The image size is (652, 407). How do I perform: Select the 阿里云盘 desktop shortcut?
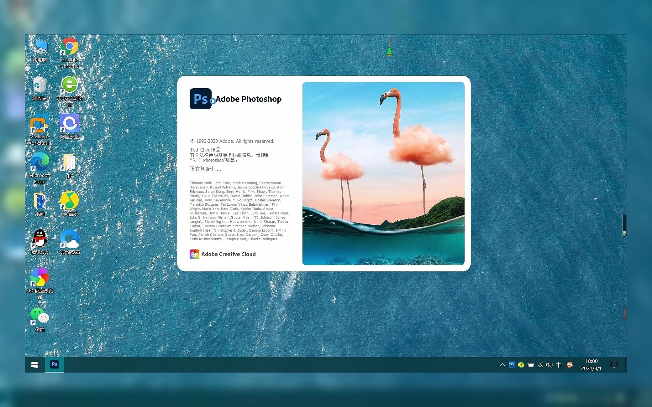(70, 126)
